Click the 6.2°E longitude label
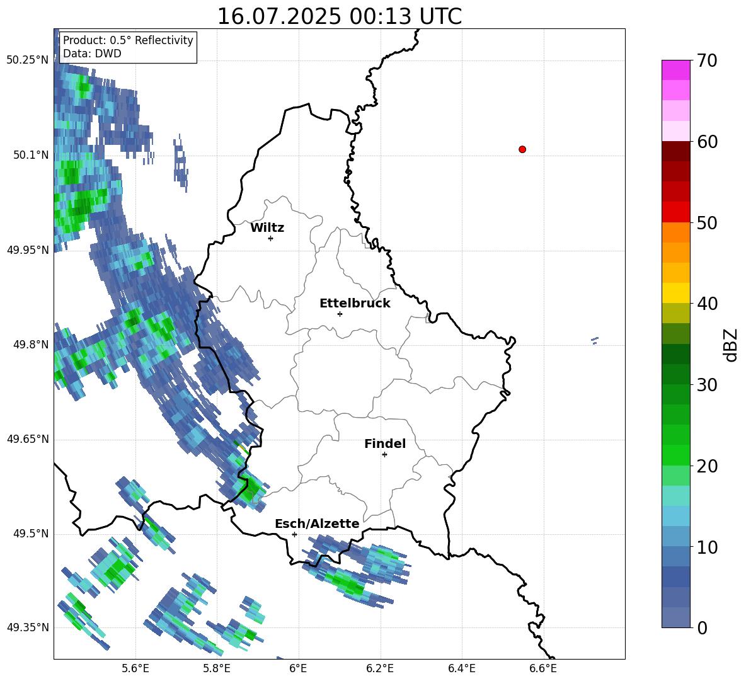 point(380,668)
